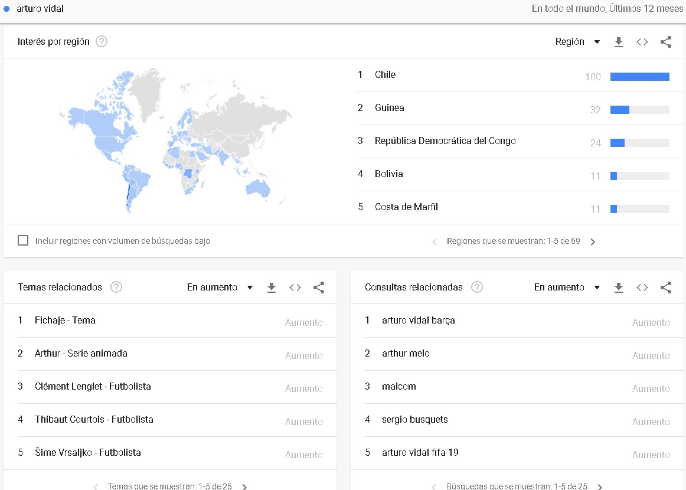Download Consultas relacionadas data
Screen dimensions: 686x490
618,288
